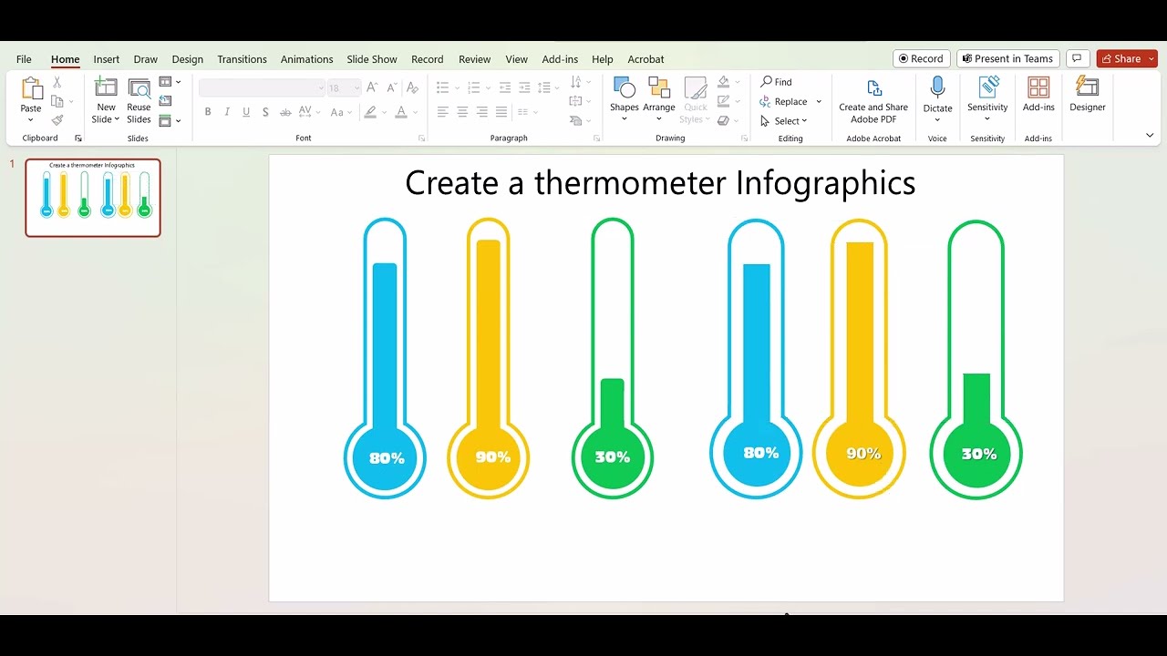Viewport: 1167px width, 656px height.
Task: Open the Animations tab
Action: pos(306,59)
